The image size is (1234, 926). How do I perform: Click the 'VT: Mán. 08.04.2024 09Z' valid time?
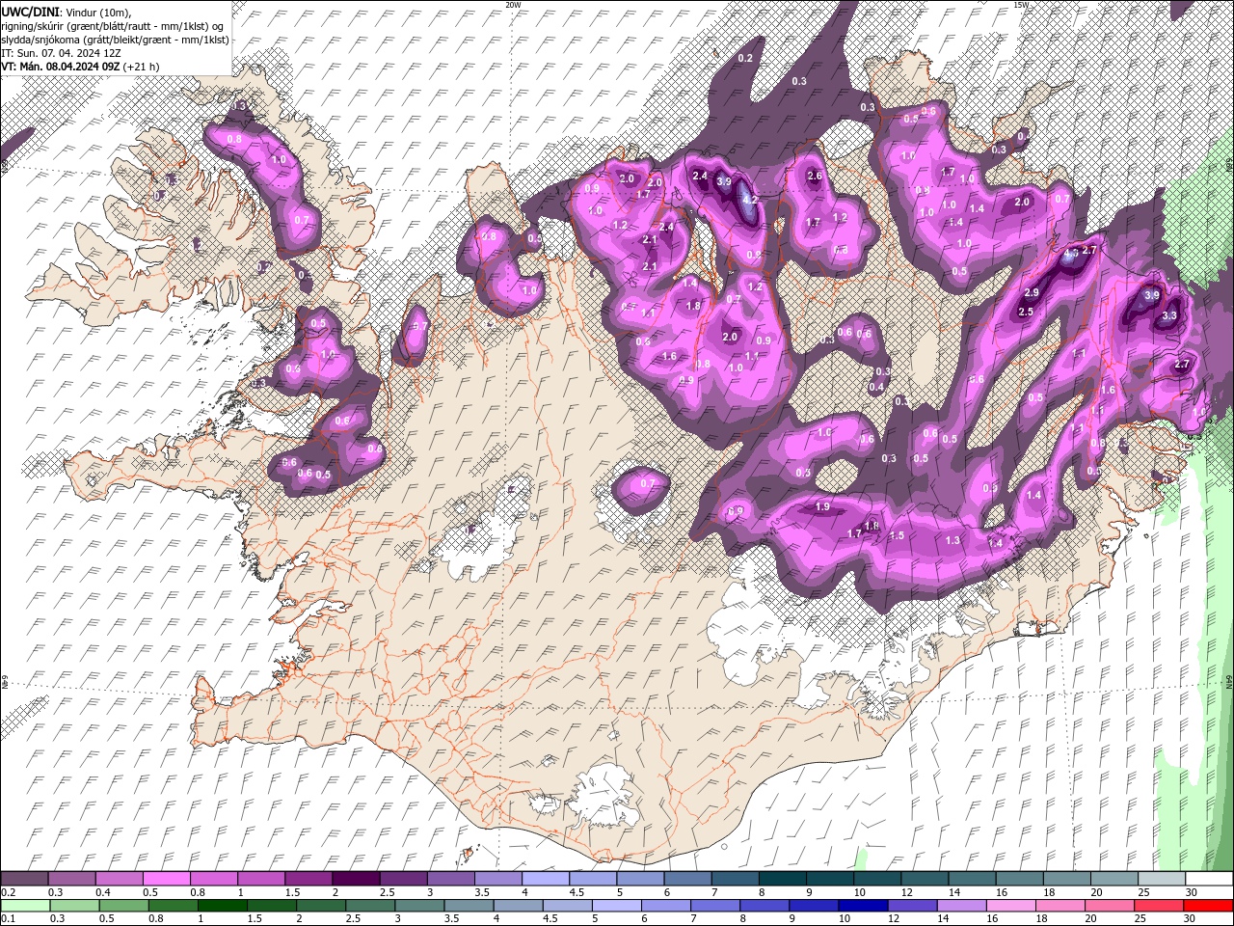click(60, 67)
